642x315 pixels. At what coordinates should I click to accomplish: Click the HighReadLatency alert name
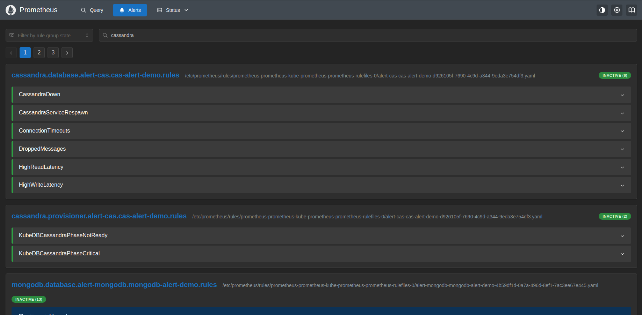pos(41,167)
